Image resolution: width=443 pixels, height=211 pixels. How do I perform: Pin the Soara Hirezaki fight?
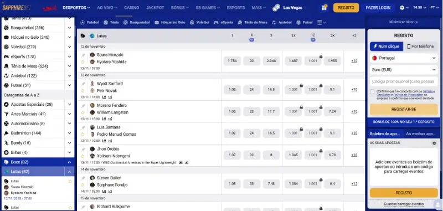(83, 55)
